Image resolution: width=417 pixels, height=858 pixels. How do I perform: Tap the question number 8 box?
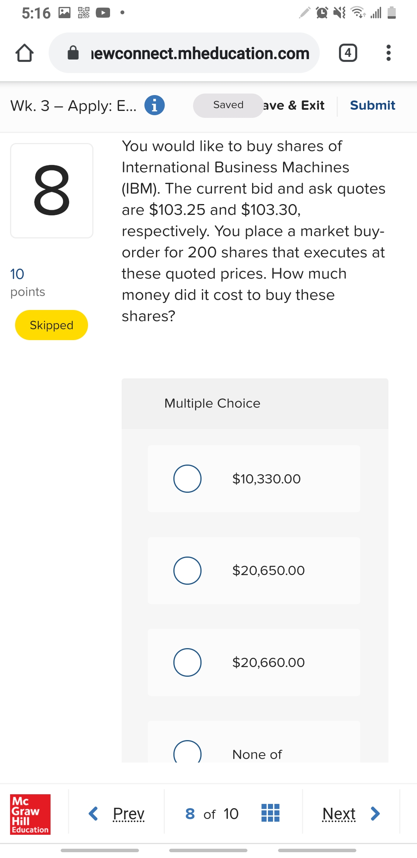point(52,191)
